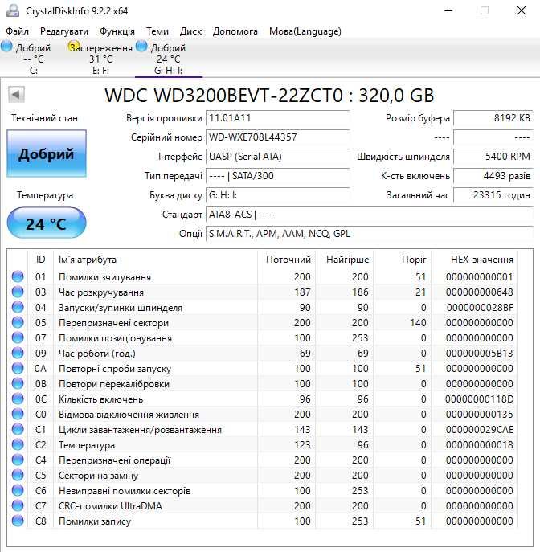Click the CrystalDiskInfo app icon in title bar
The height and width of the screenshot is (552, 540).
point(13,10)
